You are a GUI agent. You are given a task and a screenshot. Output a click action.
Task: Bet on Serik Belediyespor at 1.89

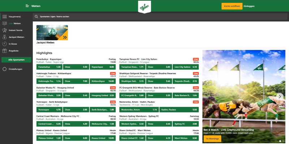(103, 110)
